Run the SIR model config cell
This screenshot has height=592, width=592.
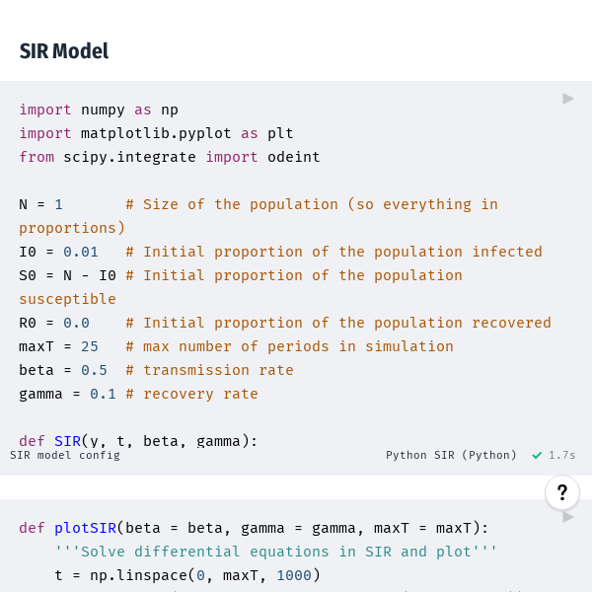[568, 99]
